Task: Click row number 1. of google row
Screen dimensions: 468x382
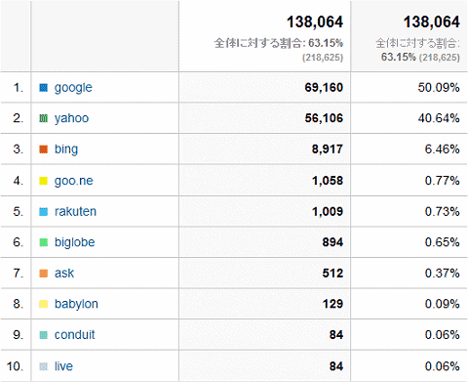Action: (x=19, y=88)
